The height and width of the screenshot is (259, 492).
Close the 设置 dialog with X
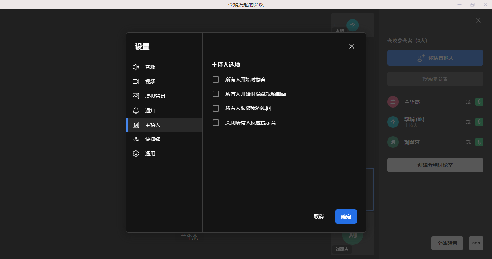pos(352,46)
